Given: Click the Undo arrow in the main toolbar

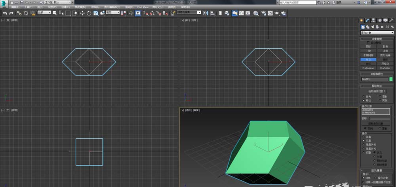Looking at the screenshot, I should [x=5, y=13].
